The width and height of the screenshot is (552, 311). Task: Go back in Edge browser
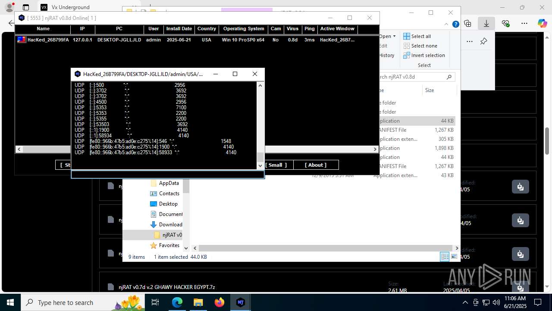point(11,23)
